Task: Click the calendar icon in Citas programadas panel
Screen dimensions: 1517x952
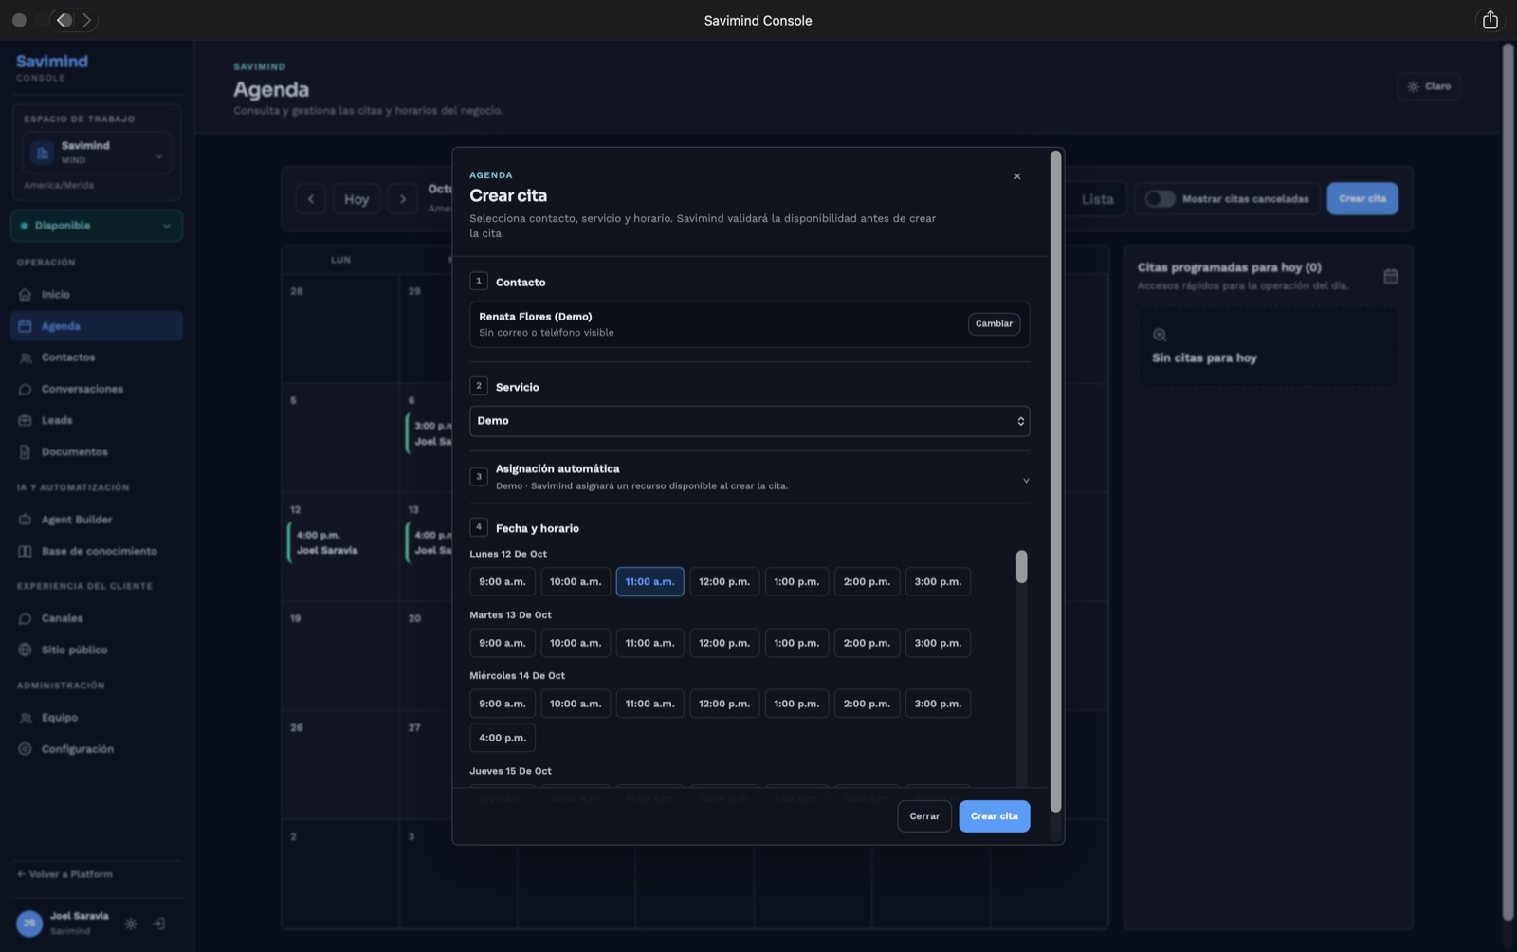Action: (x=1390, y=276)
